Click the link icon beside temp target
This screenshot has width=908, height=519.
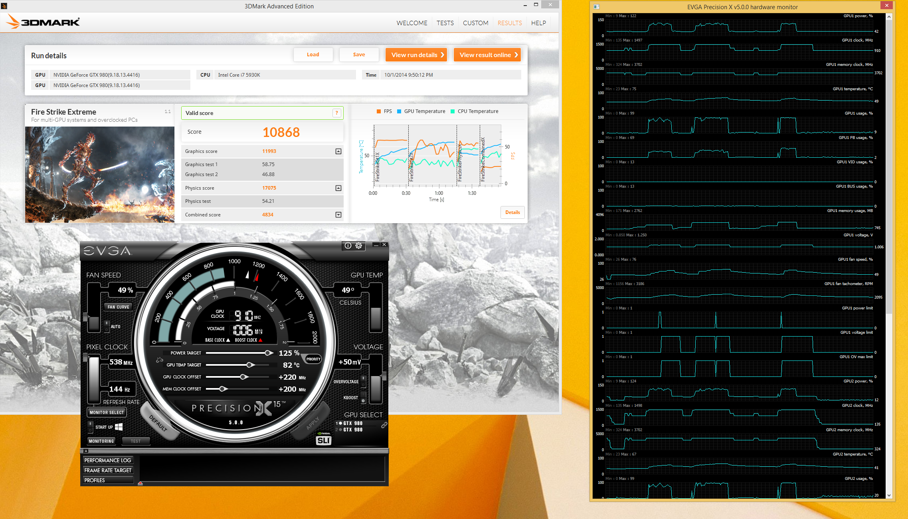coord(160,360)
